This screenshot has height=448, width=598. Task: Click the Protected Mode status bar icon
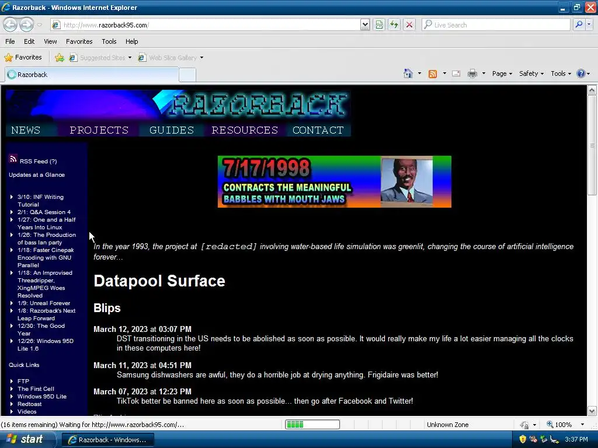click(x=525, y=425)
